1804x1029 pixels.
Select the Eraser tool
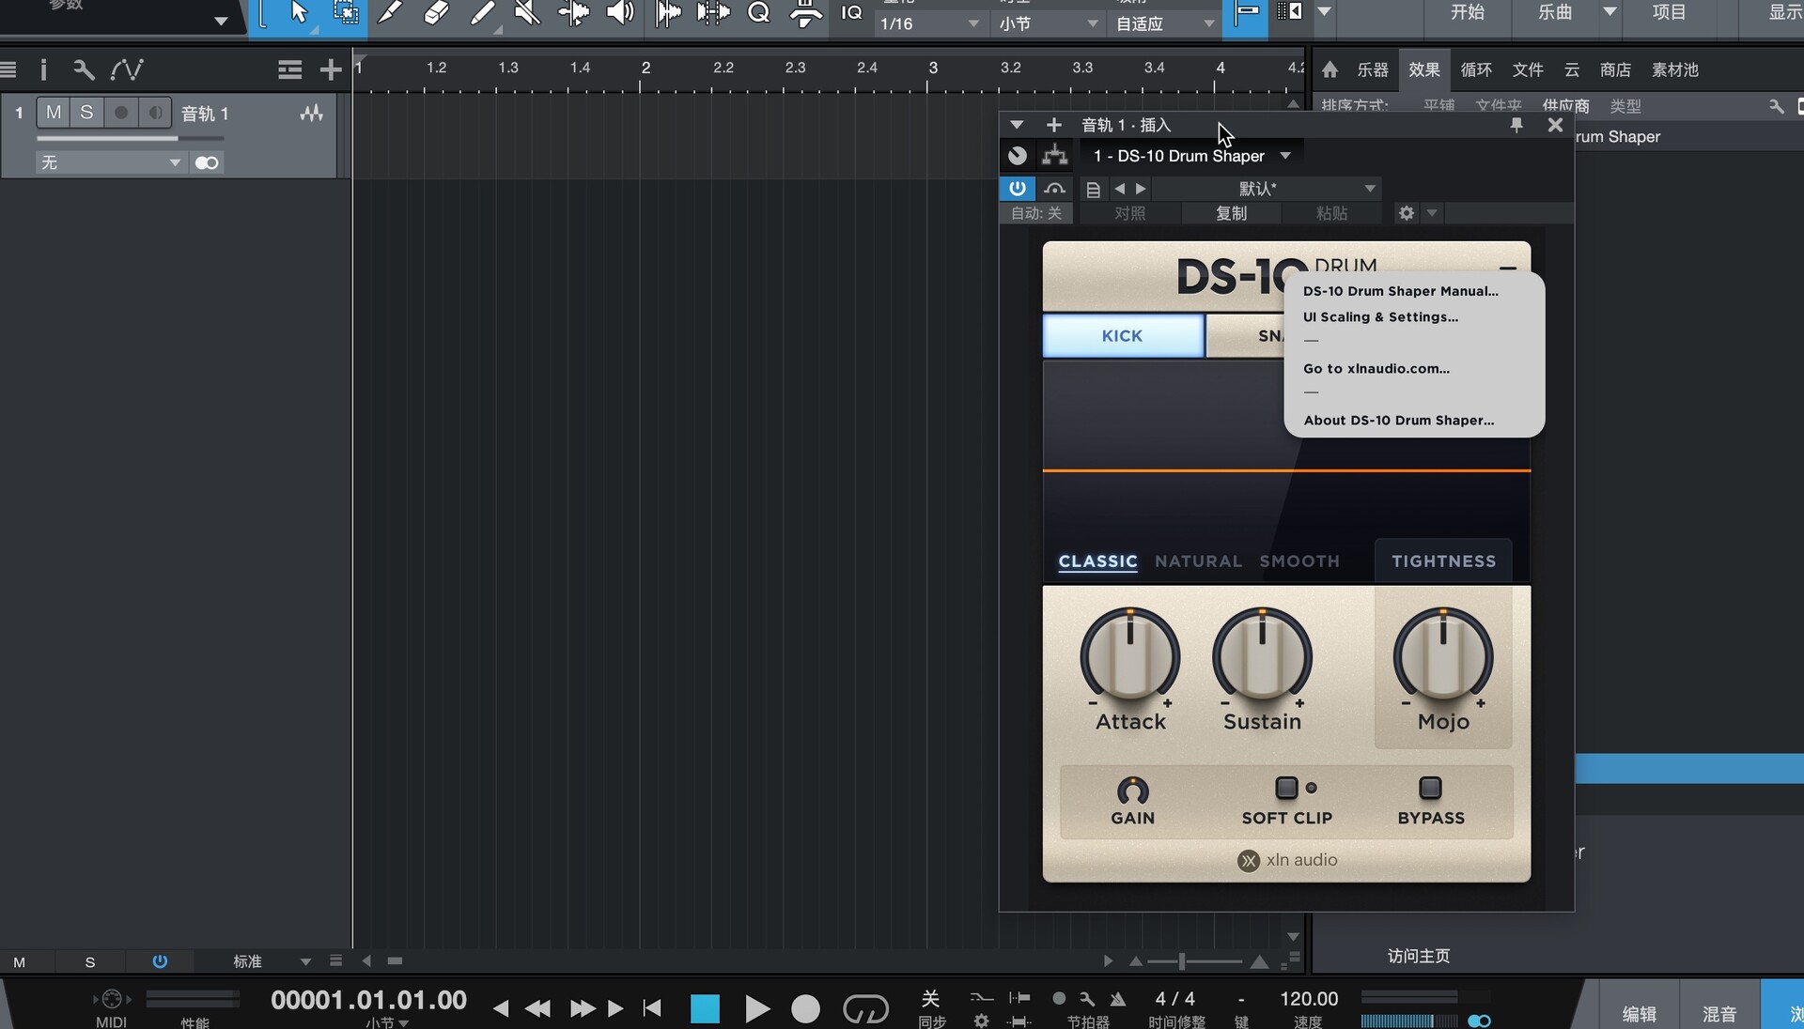click(x=436, y=12)
